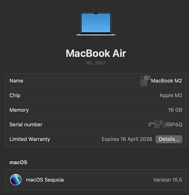Click the Limited Warranty label
This screenshot has width=189, height=195.
(30, 139)
